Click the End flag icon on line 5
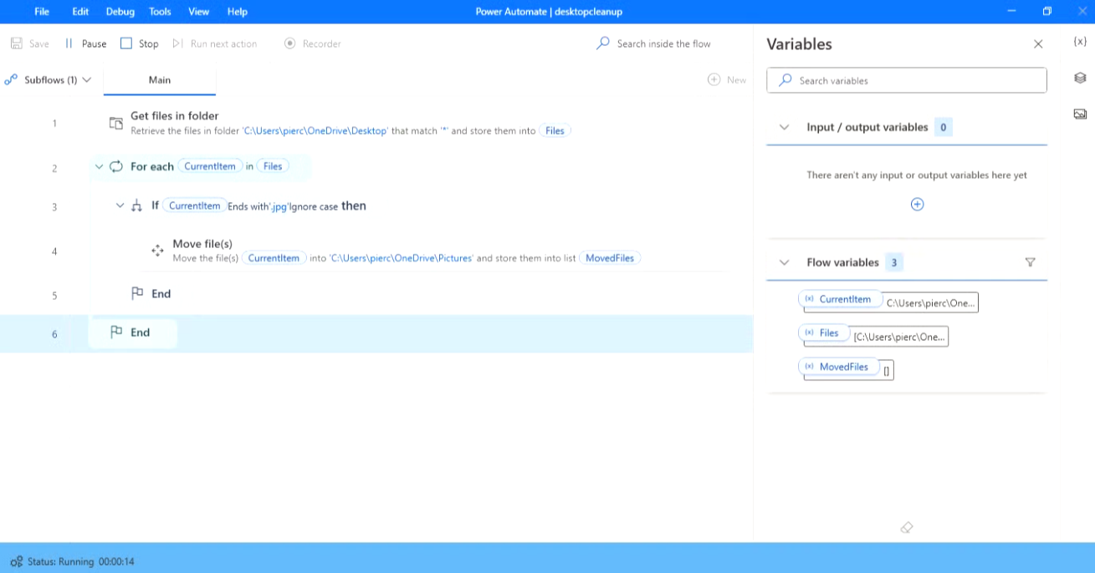 click(x=137, y=294)
